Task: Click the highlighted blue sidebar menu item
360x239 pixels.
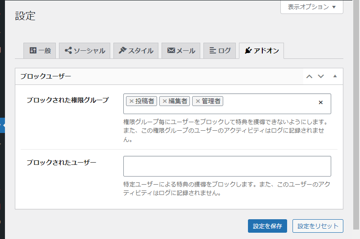Action: 2,125
